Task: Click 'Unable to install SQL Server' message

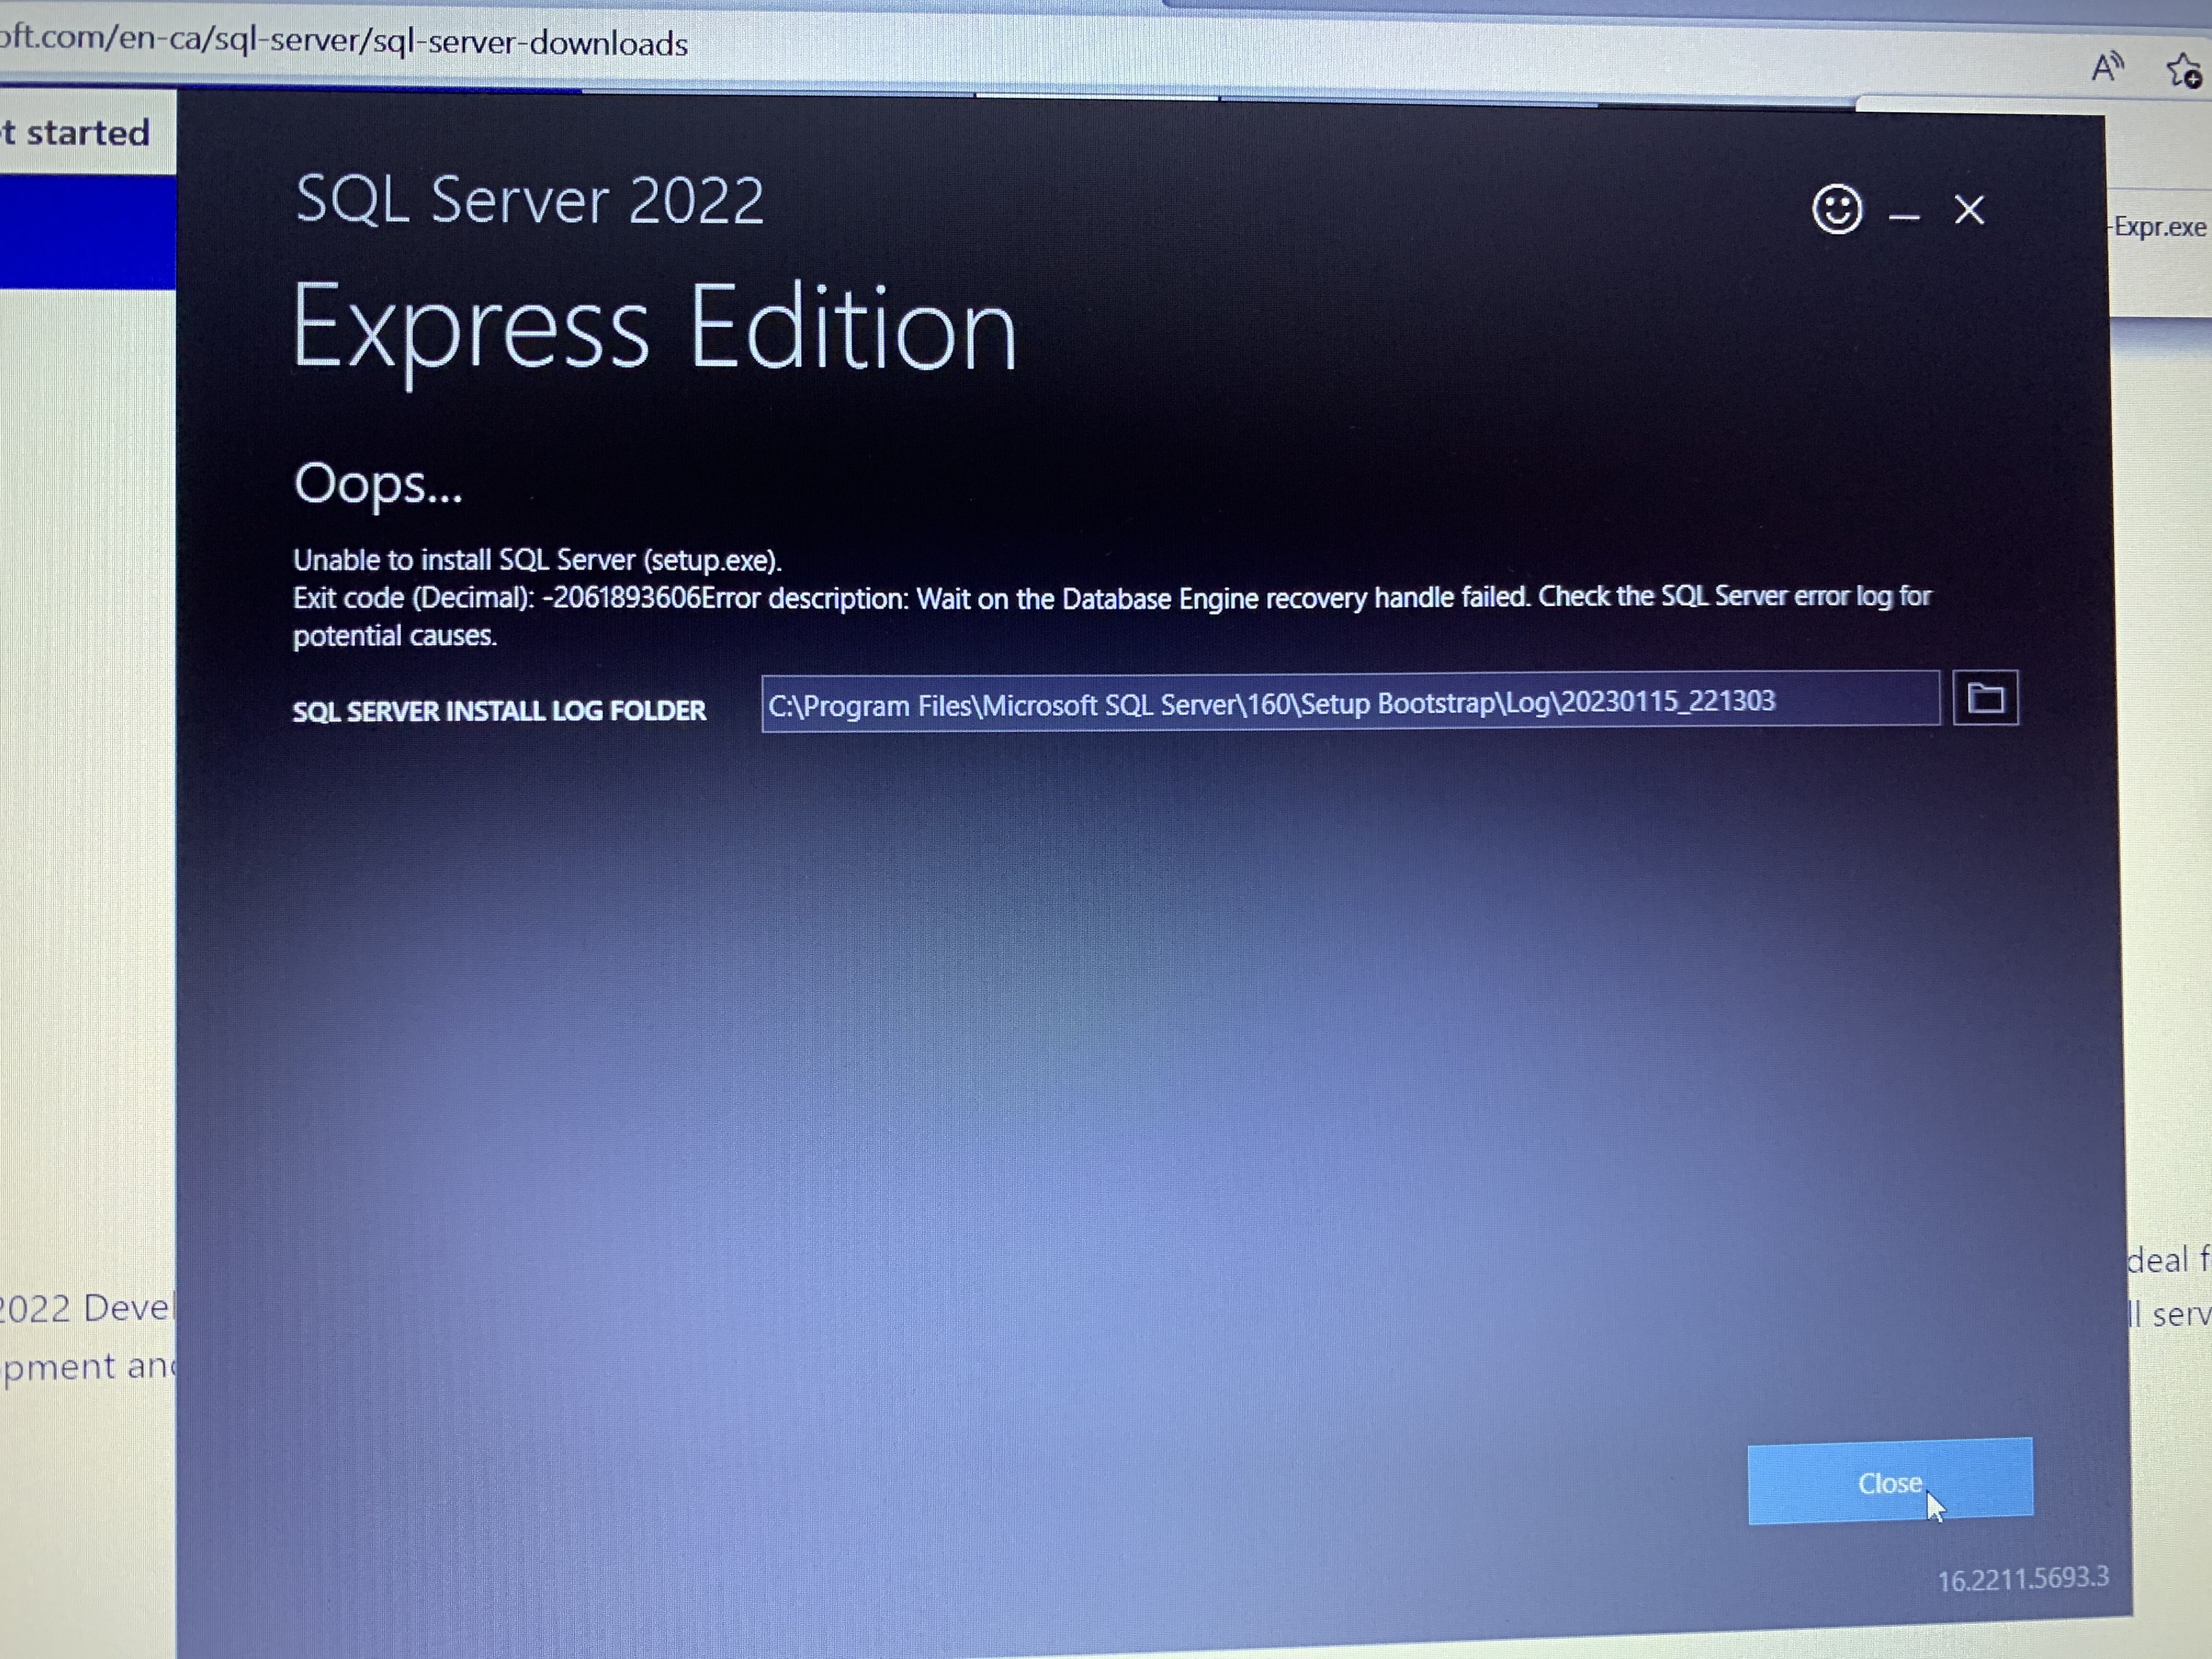Action: pos(537,560)
